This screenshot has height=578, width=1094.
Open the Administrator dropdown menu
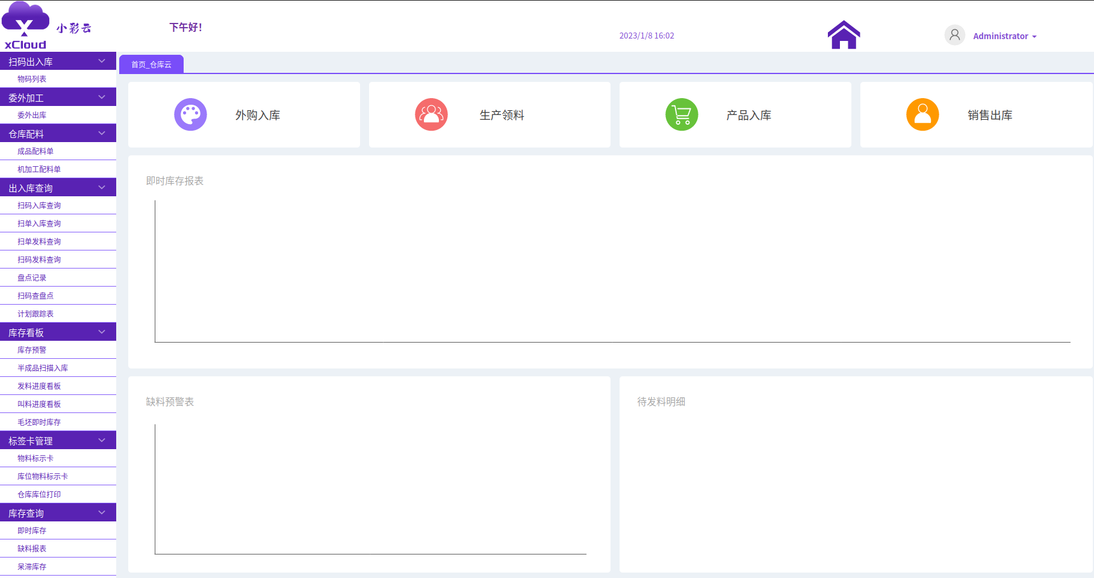click(x=1005, y=36)
